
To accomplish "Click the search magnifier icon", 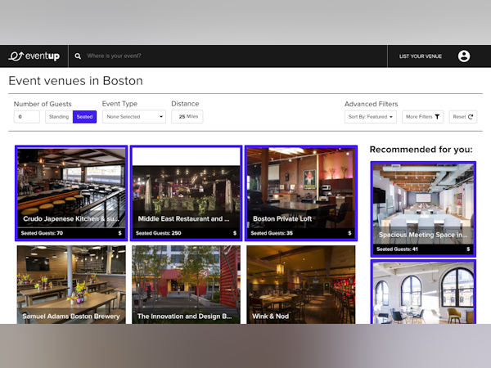I will click(x=78, y=56).
